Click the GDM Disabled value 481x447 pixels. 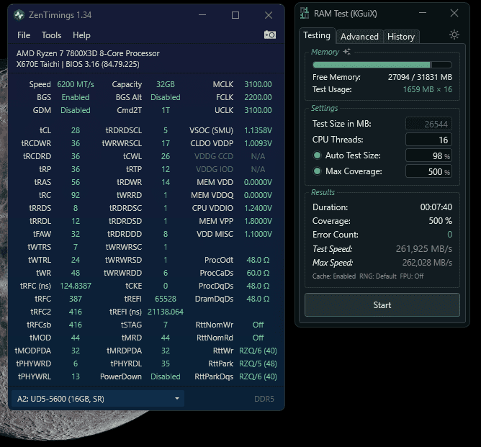point(76,110)
